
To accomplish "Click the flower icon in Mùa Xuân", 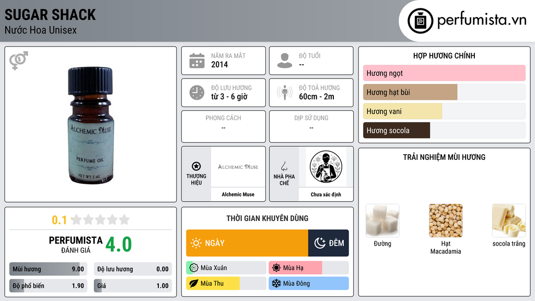I will click(x=193, y=268).
